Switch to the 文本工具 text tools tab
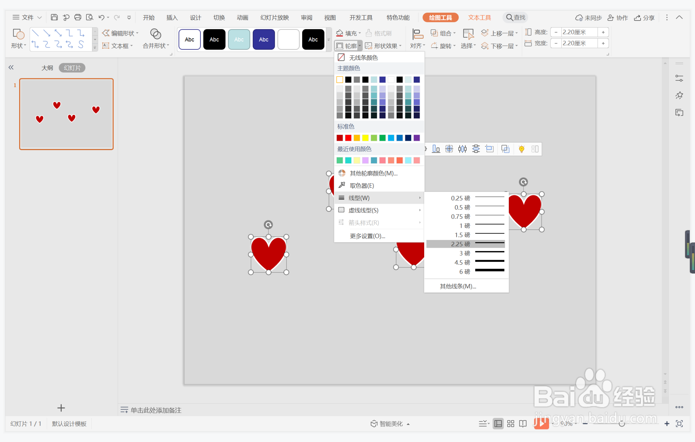The width and height of the screenshot is (695, 442). [x=479, y=17]
